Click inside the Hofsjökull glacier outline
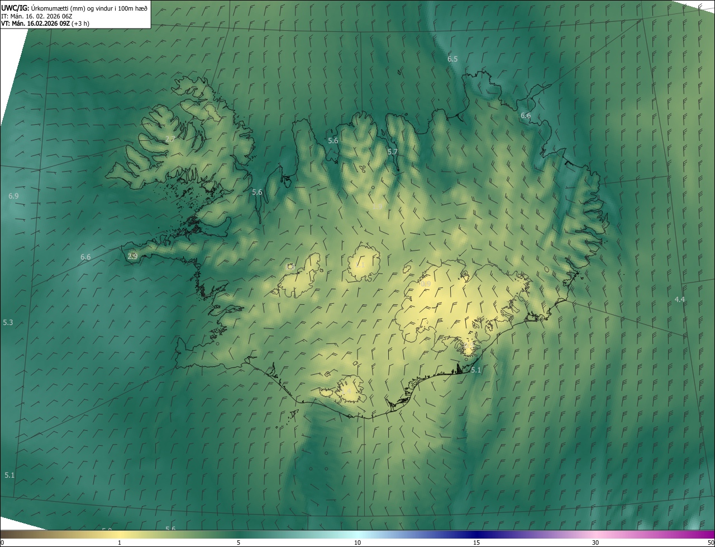 364,263
